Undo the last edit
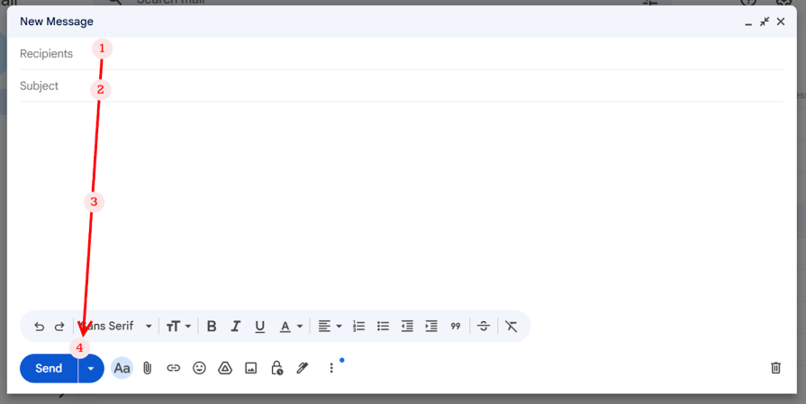This screenshot has width=806, height=404. [x=39, y=327]
